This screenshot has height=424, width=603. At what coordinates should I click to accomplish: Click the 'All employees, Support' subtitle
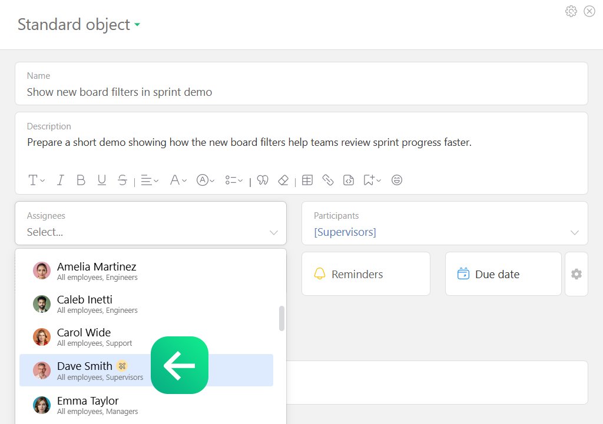click(95, 343)
